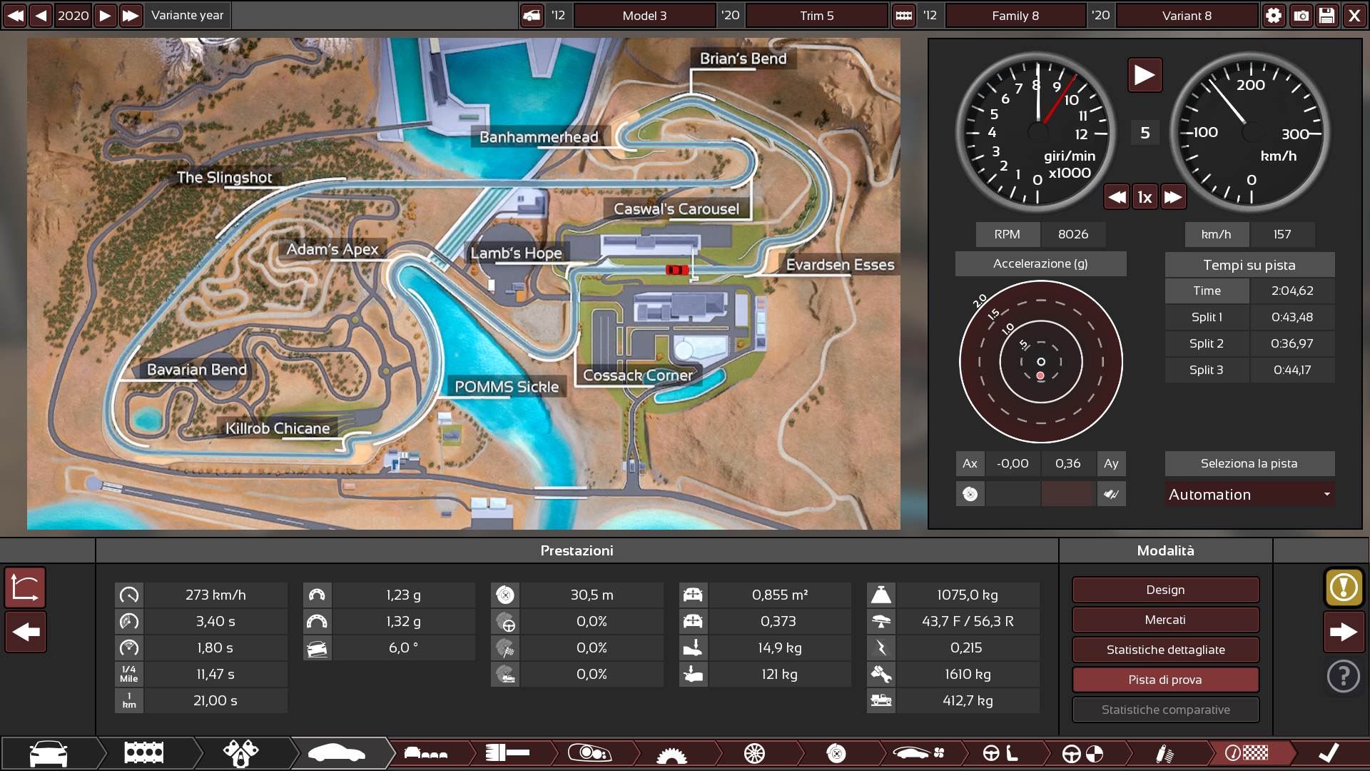Expand the Automation track dropdown
Screen dimensions: 1370x771
[x=1249, y=494]
